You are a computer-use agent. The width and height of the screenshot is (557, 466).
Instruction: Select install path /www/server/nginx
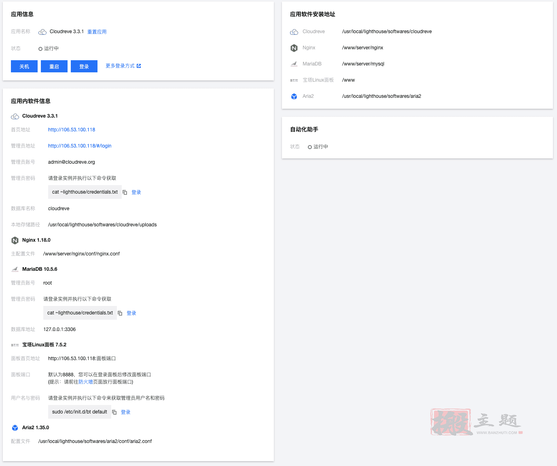(x=363, y=48)
